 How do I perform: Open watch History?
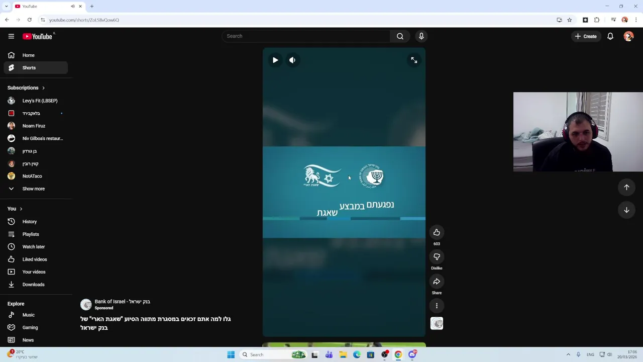[x=35, y=222]
